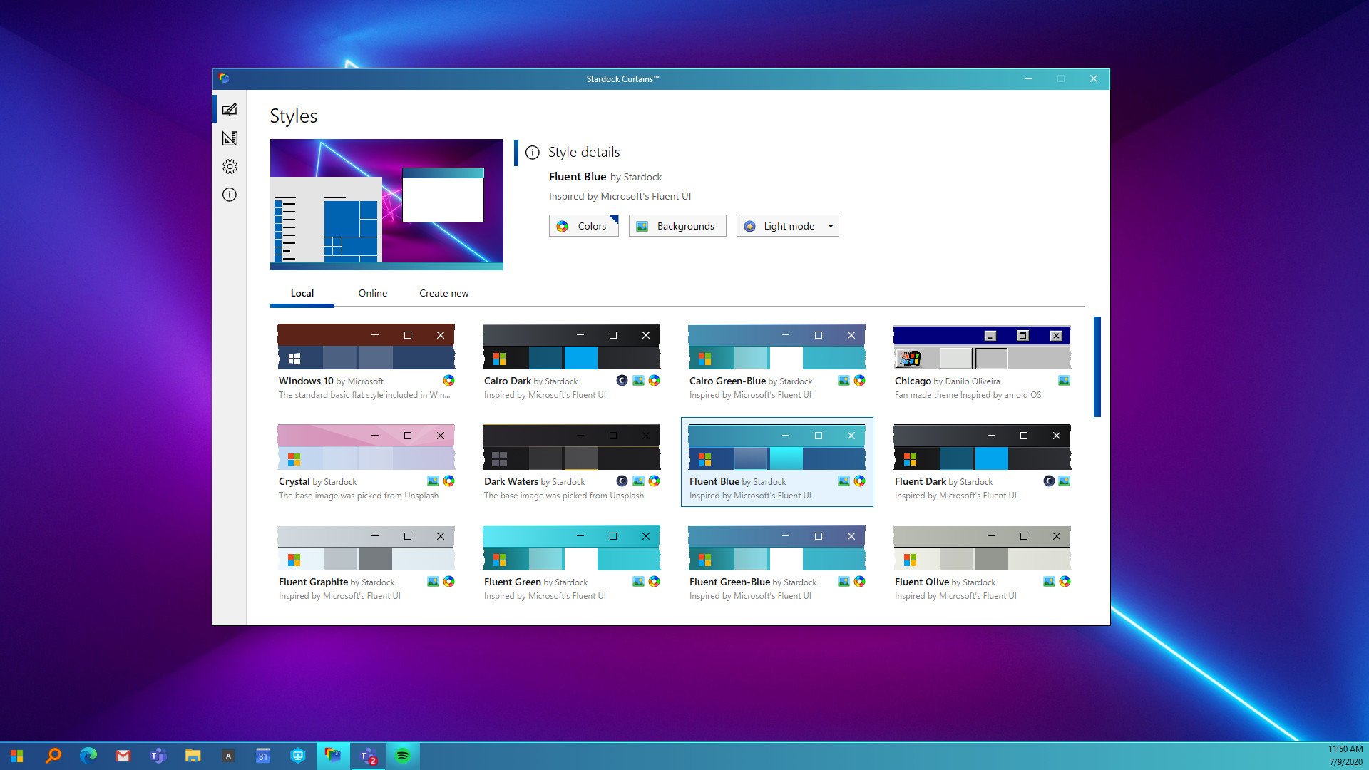Viewport: 1369px width, 770px height.
Task: Click the Curtains icon in the taskbar
Action: coord(333,755)
